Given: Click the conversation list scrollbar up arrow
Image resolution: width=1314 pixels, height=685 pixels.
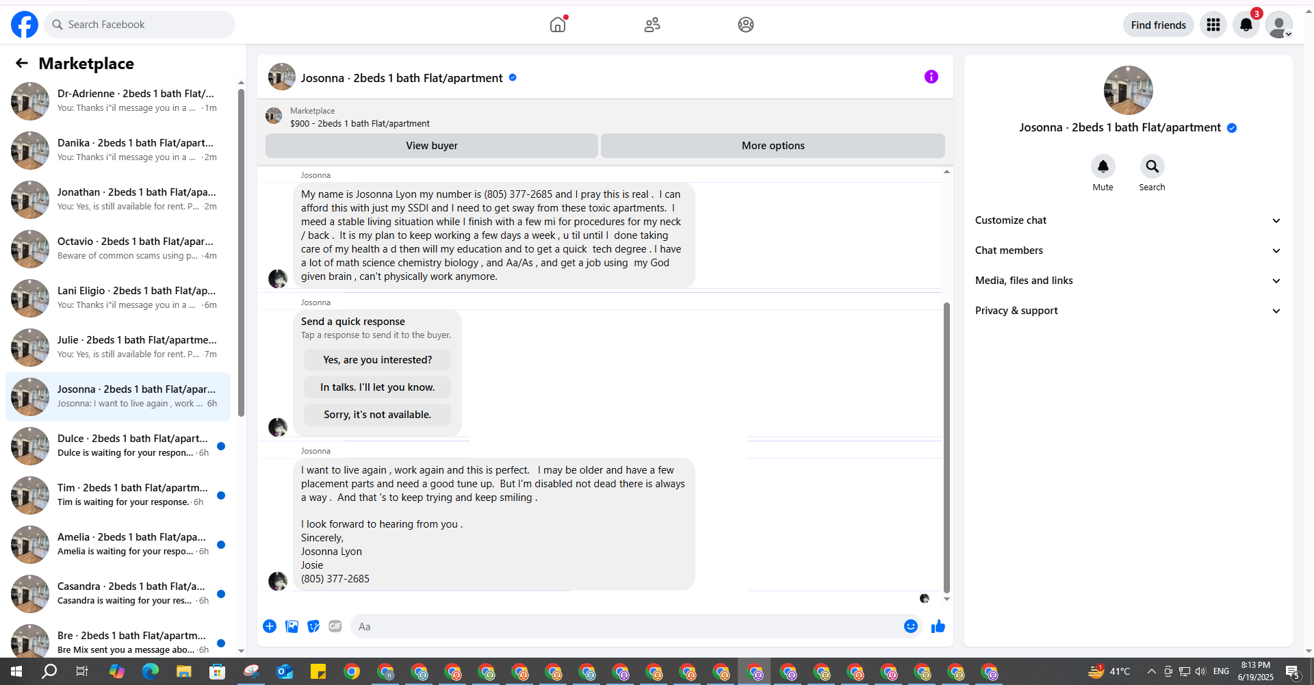Looking at the screenshot, I should [241, 83].
